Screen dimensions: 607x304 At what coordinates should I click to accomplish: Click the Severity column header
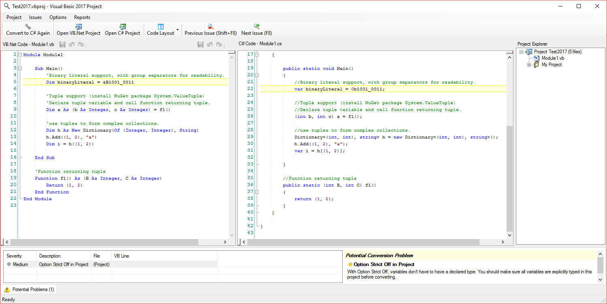click(20, 256)
